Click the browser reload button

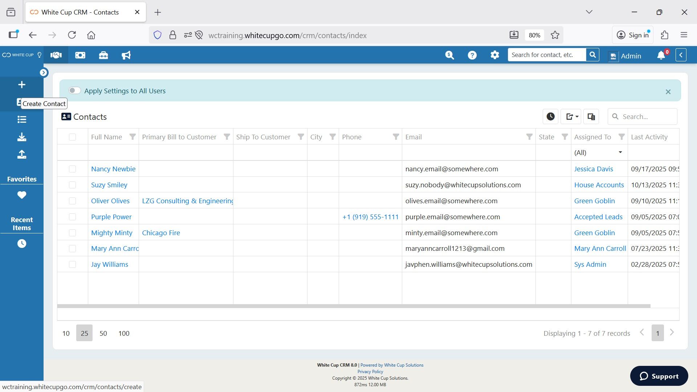pos(72,35)
